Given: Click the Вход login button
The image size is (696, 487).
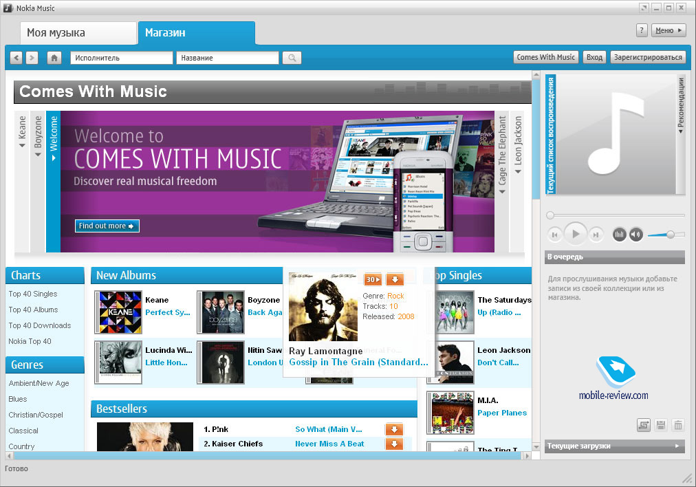Looking at the screenshot, I should (594, 57).
